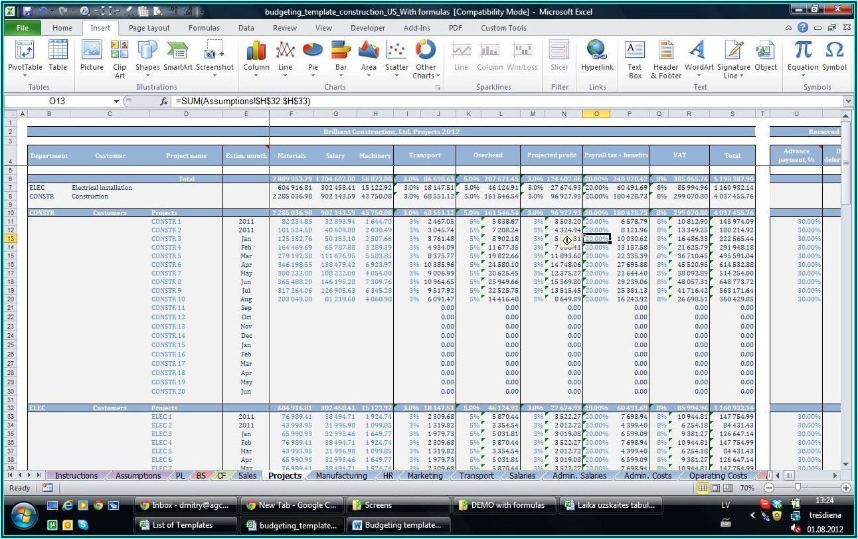Expand the Charts group dialog launcher
This screenshot has height=539, width=858.
[x=438, y=88]
